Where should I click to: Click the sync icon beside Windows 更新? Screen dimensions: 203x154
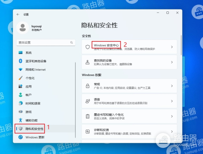click(x=20, y=137)
